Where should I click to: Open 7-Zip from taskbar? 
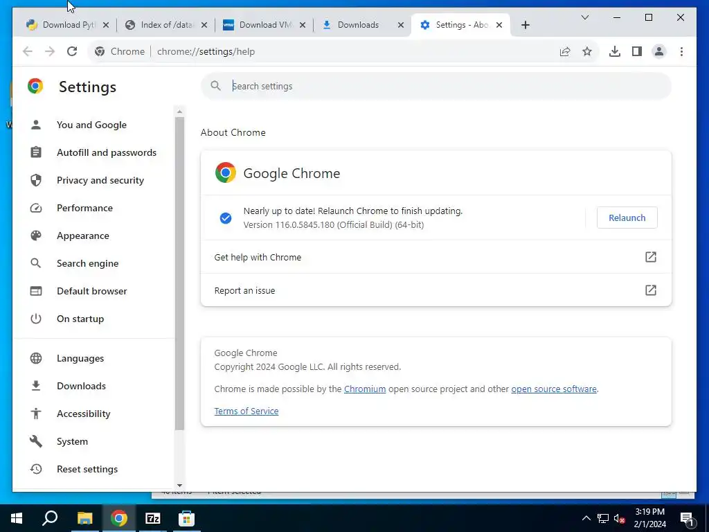[x=153, y=518]
